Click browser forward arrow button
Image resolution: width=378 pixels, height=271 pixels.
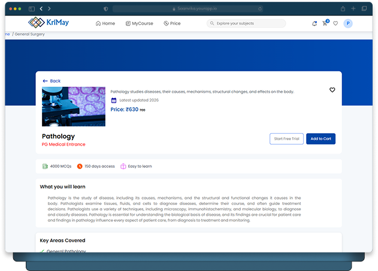[49, 8]
